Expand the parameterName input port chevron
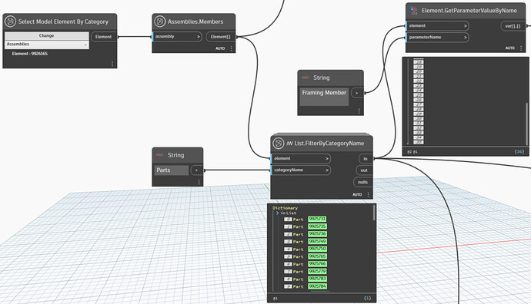 tap(466, 37)
